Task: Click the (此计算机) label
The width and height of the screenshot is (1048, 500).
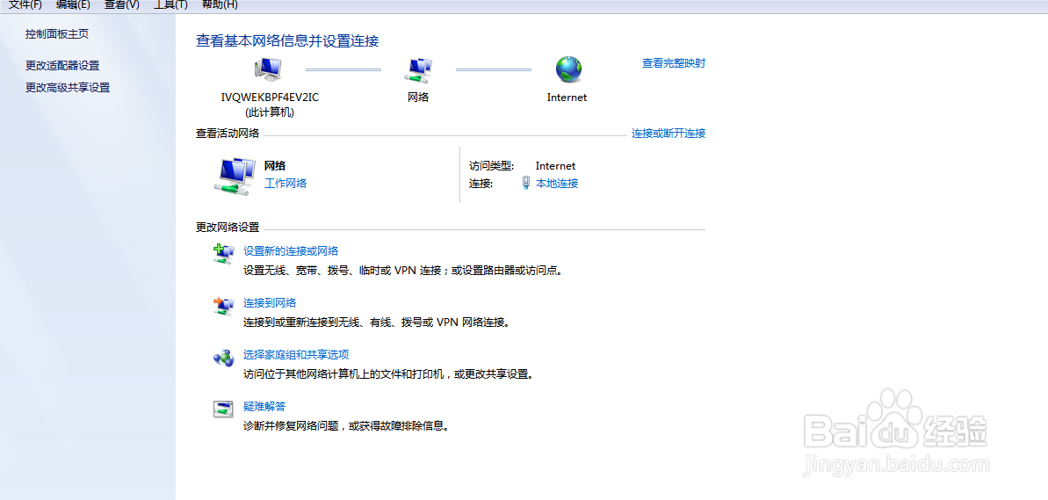Action: tap(270, 113)
